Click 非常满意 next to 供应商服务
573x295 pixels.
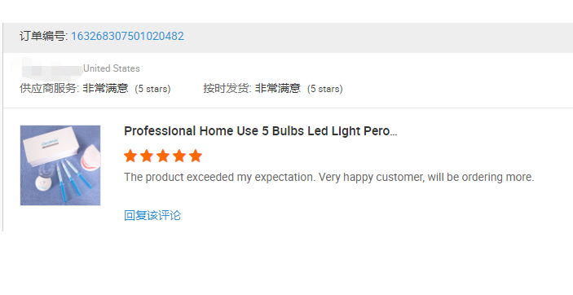click(105, 89)
